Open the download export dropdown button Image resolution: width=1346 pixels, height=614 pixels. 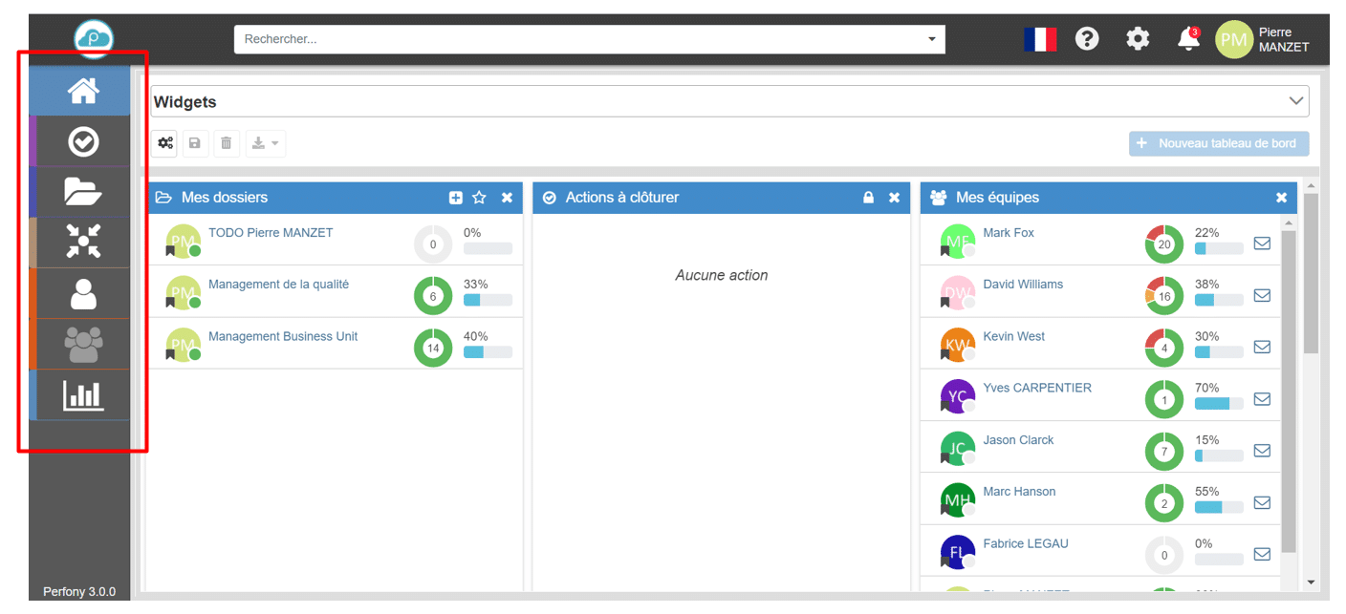(265, 143)
